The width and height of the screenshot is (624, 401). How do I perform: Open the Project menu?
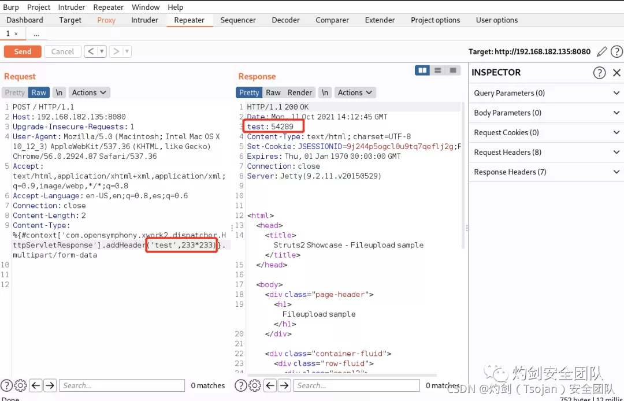click(39, 7)
